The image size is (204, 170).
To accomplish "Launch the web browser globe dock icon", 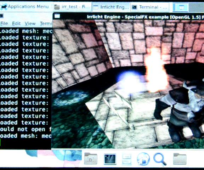I will pos(143,159).
